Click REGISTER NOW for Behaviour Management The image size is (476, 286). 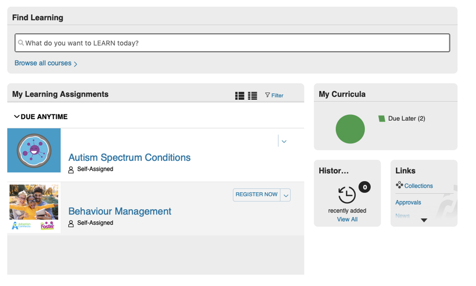pos(256,195)
